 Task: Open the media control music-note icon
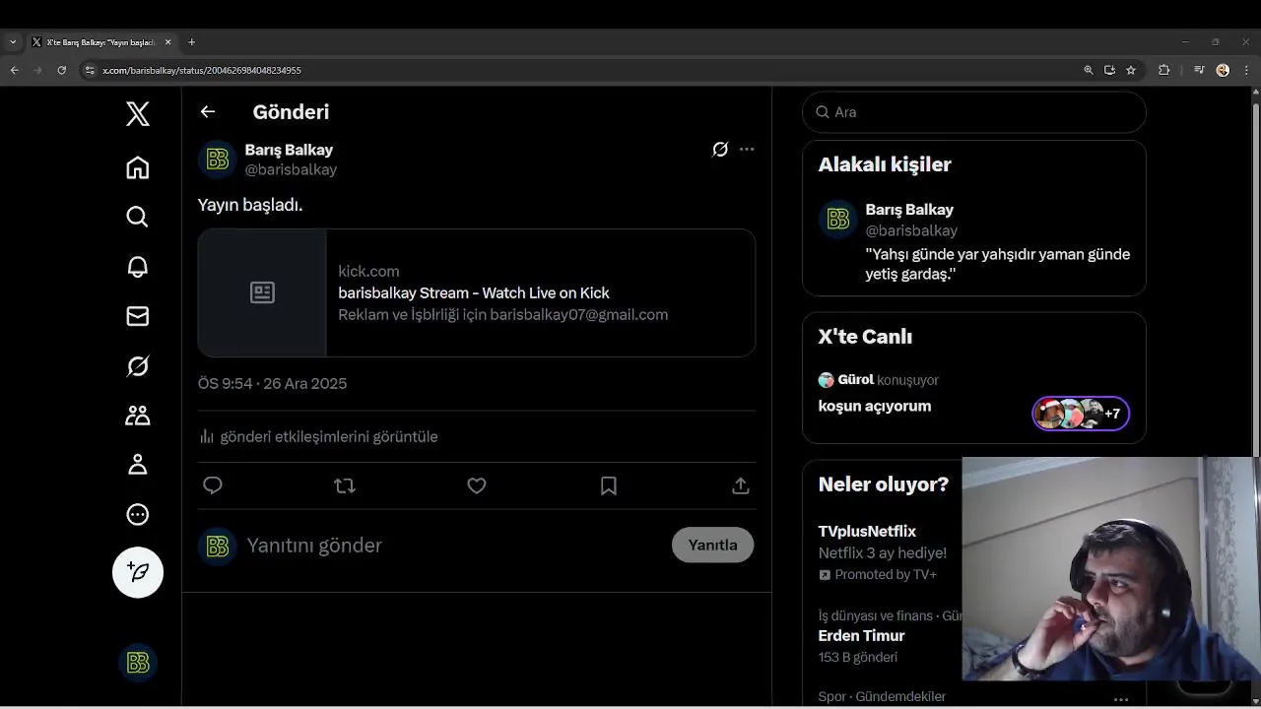click(1199, 70)
